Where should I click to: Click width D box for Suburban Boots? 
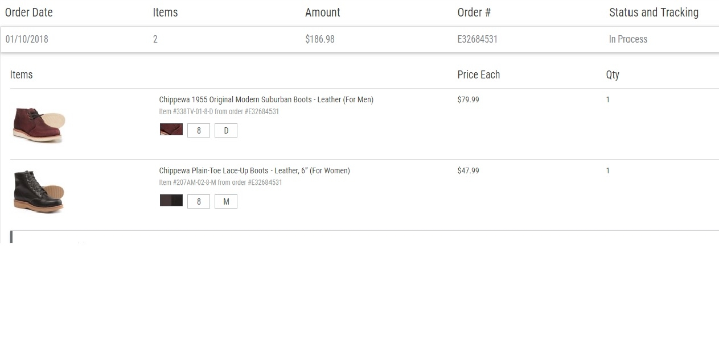click(226, 131)
